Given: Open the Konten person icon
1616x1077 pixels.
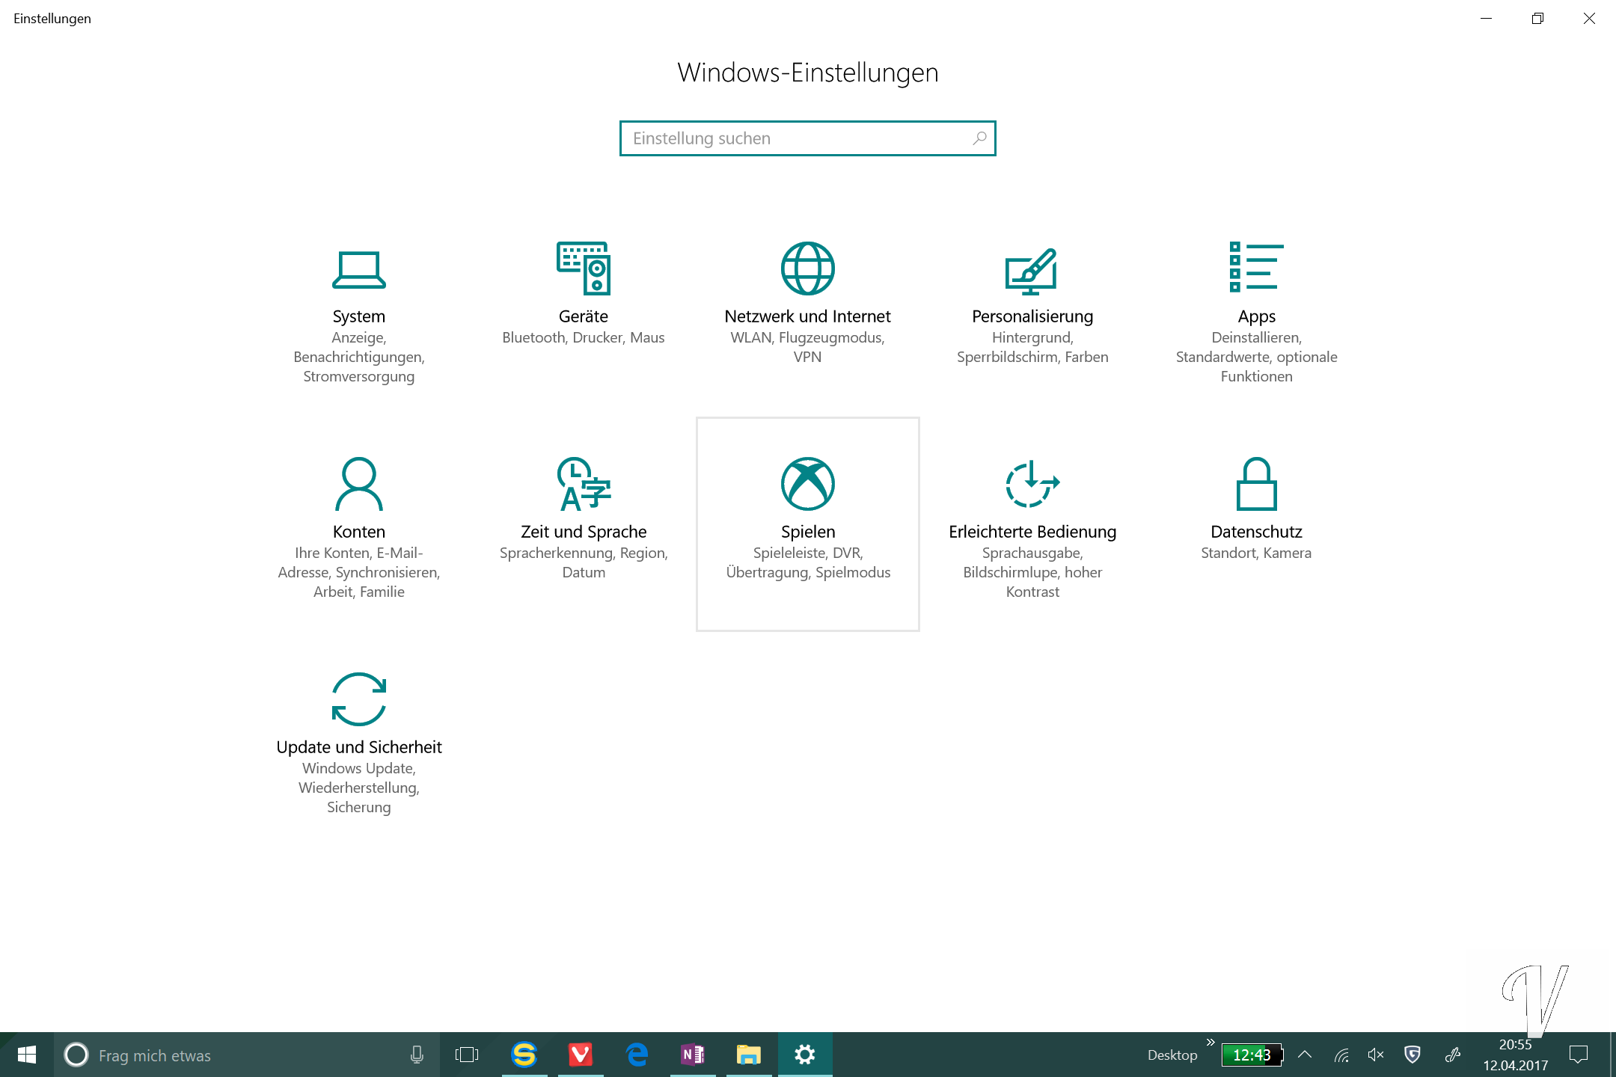Looking at the screenshot, I should 358,484.
